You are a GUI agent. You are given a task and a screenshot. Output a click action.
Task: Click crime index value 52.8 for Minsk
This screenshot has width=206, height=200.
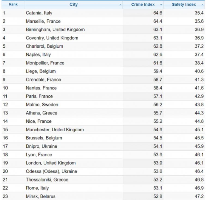157,196
